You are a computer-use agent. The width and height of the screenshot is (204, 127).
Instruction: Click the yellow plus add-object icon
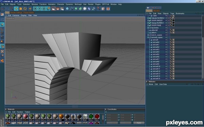click(x=30, y=9)
